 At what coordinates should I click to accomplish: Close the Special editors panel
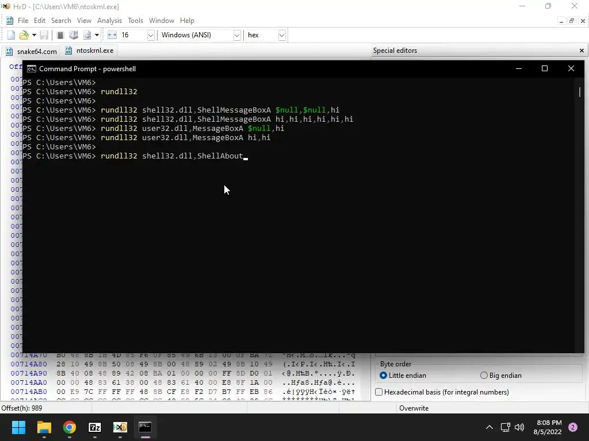pyautogui.click(x=582, y=51)
